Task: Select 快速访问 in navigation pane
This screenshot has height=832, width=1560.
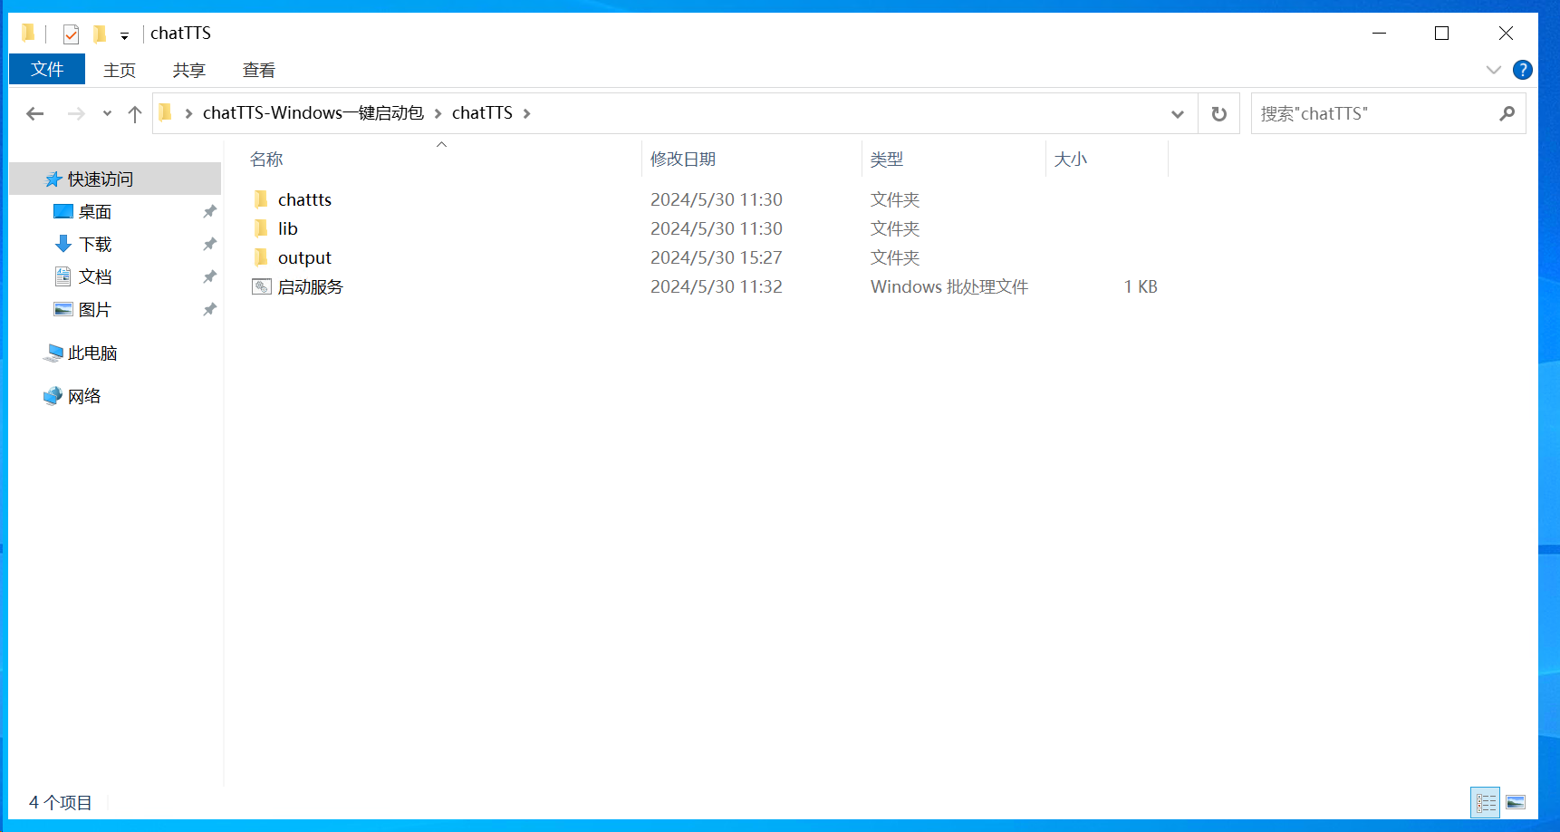Action: 101,179
